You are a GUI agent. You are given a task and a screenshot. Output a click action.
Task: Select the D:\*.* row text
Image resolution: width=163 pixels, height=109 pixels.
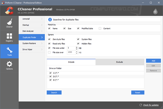(56, 77)
